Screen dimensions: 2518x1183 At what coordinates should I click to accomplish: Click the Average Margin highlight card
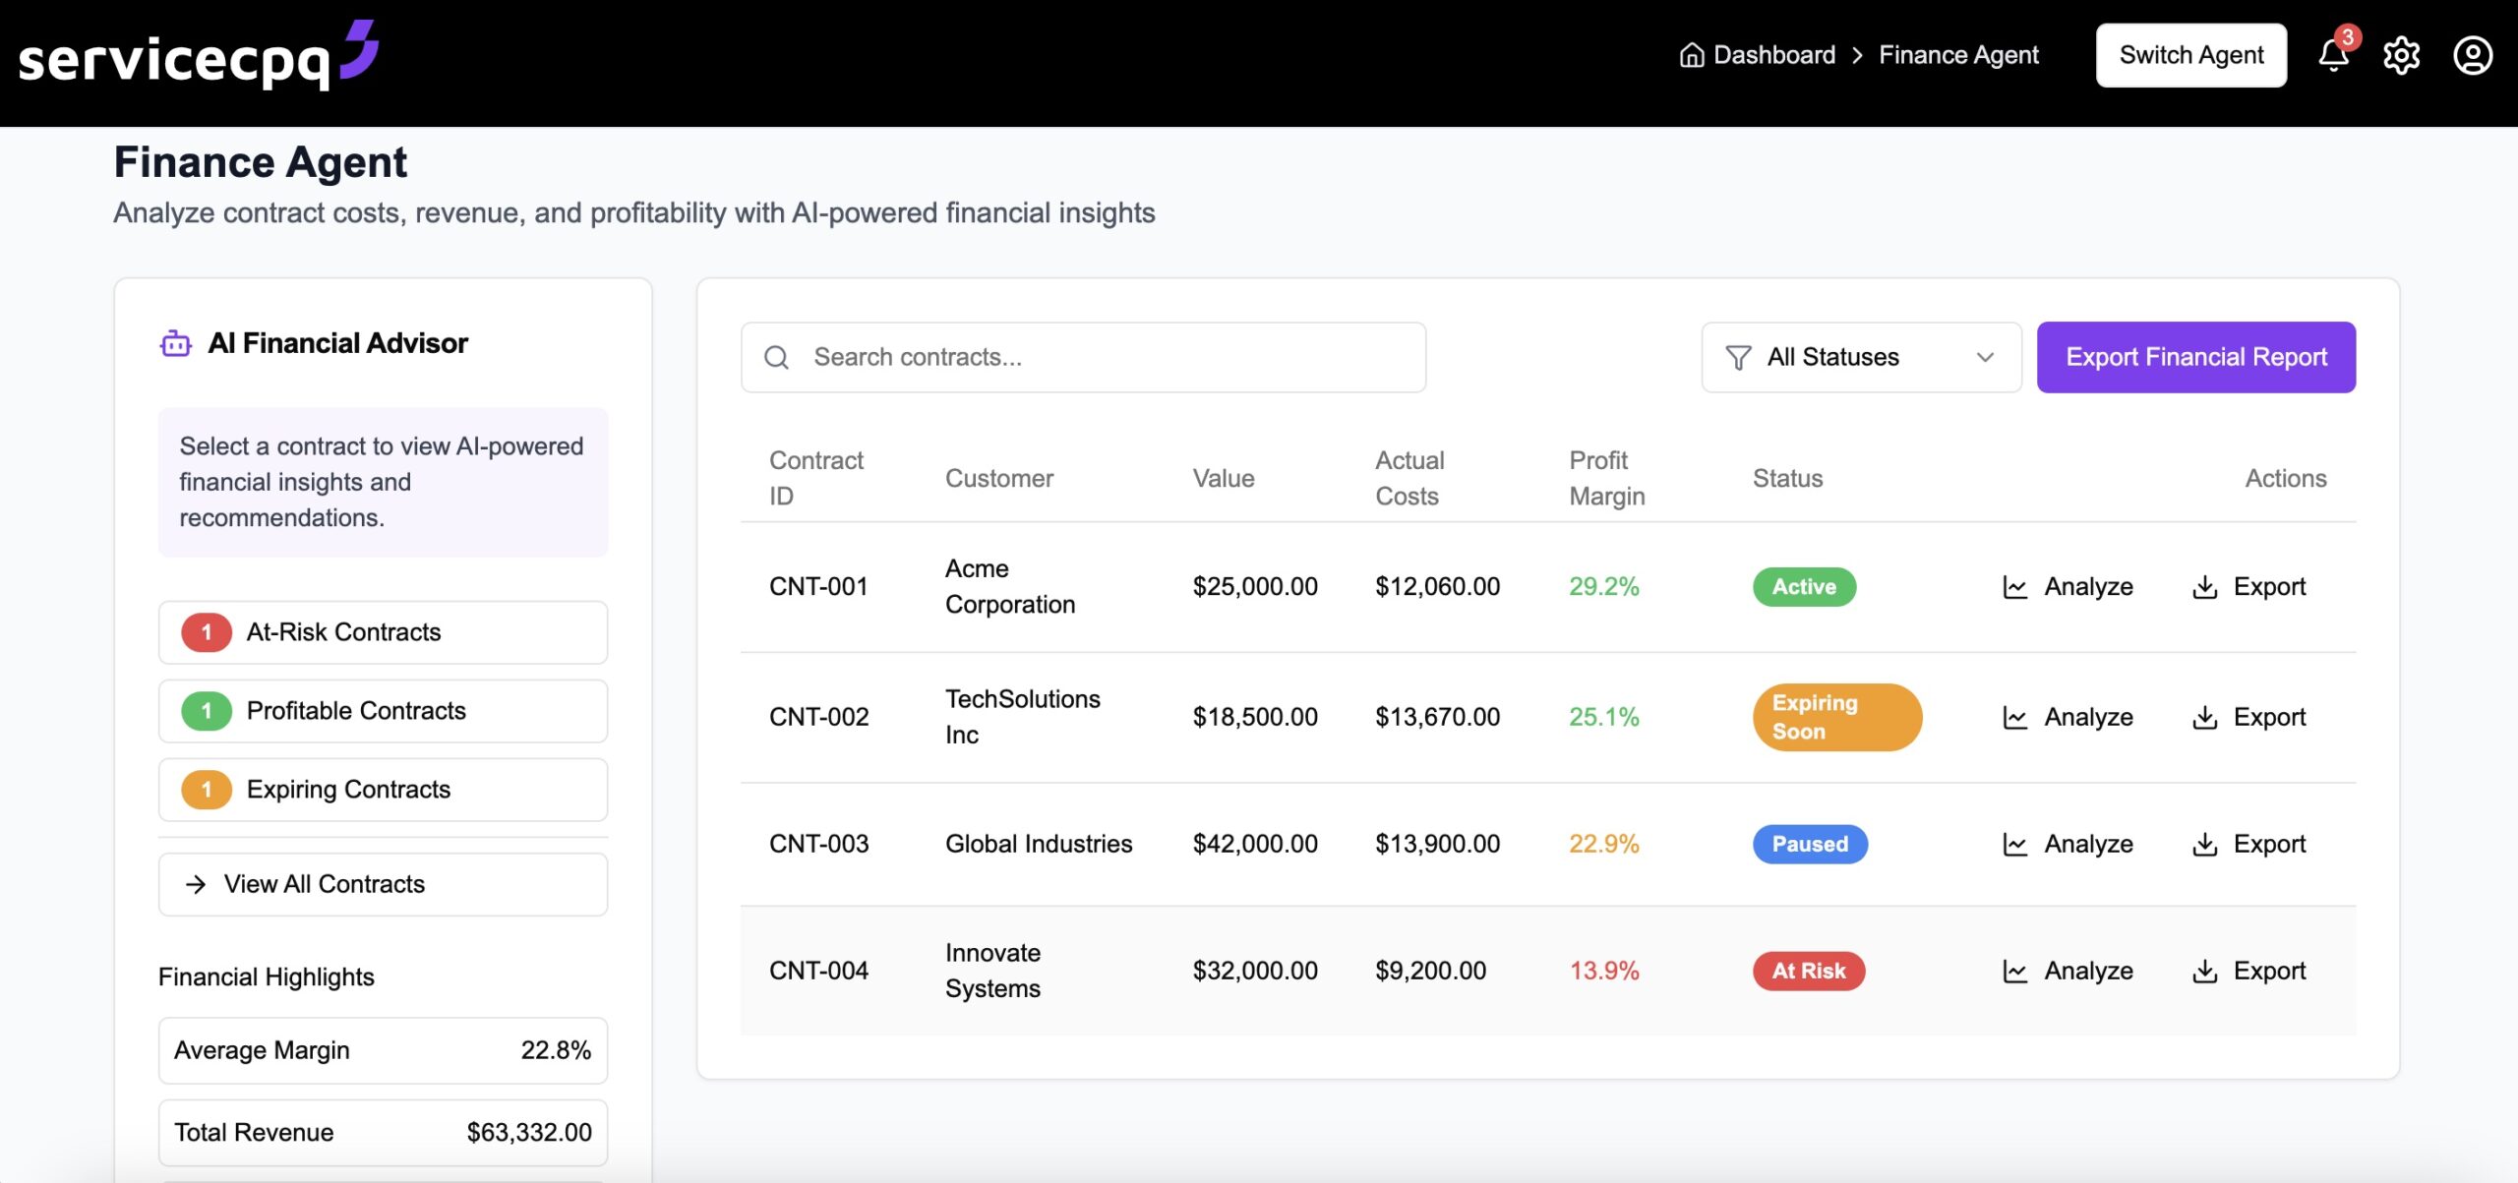click(383, 1050)
